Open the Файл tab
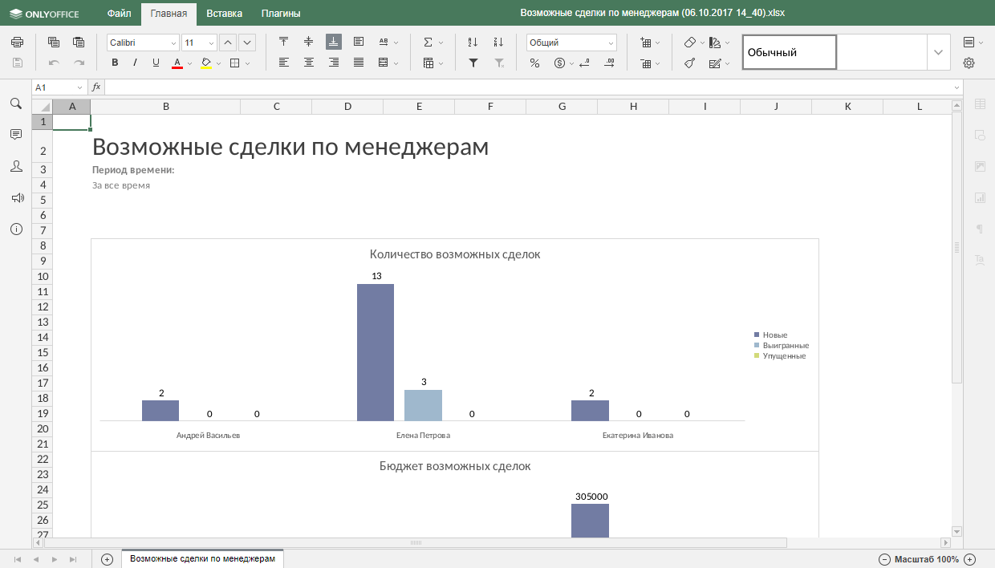Viewport: 995px width, 568px height. click(120, 14)
